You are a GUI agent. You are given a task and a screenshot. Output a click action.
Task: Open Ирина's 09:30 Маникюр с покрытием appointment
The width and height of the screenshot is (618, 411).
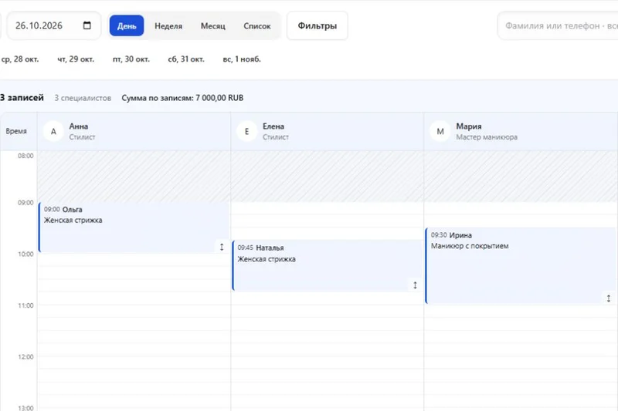coord(521,265)
